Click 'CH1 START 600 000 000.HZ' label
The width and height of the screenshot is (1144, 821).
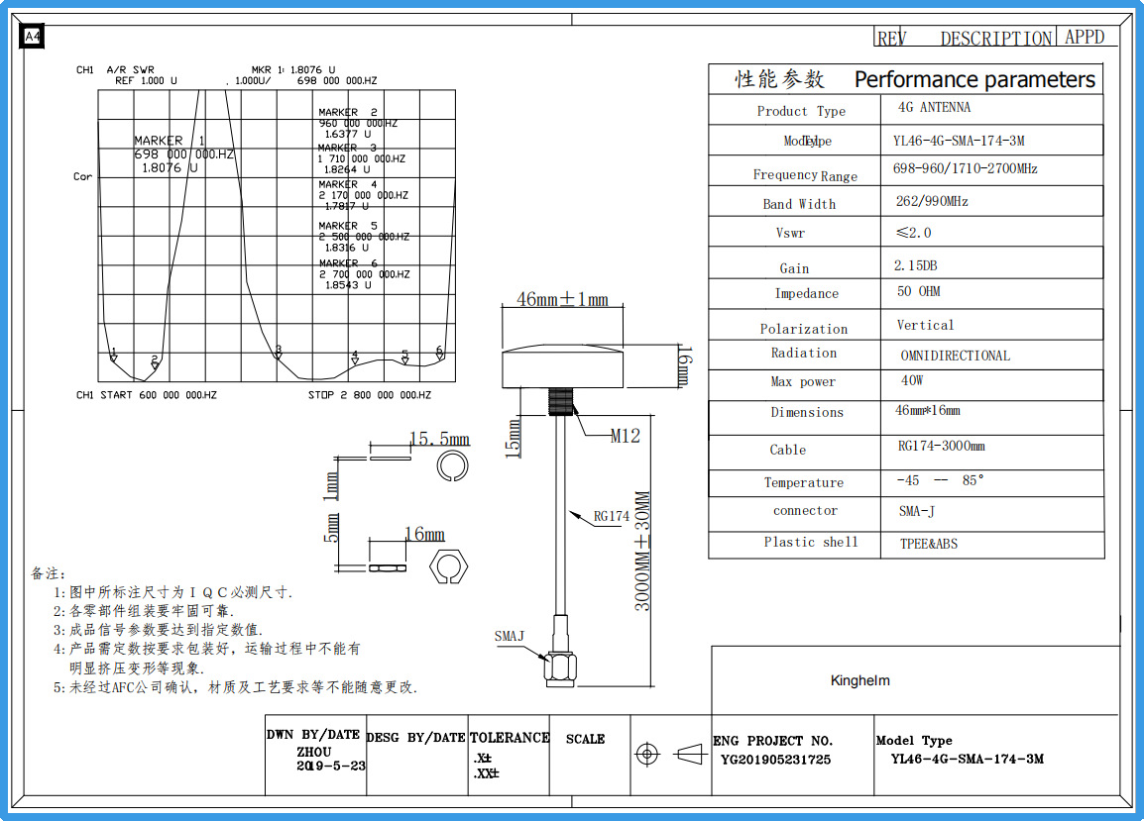pos(147,394)
